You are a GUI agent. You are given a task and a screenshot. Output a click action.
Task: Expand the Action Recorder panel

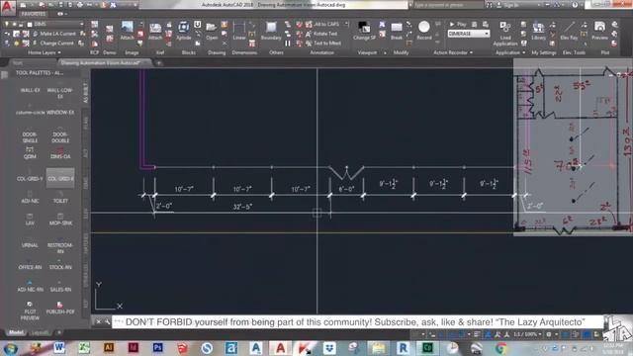click(x=453, y=52)
